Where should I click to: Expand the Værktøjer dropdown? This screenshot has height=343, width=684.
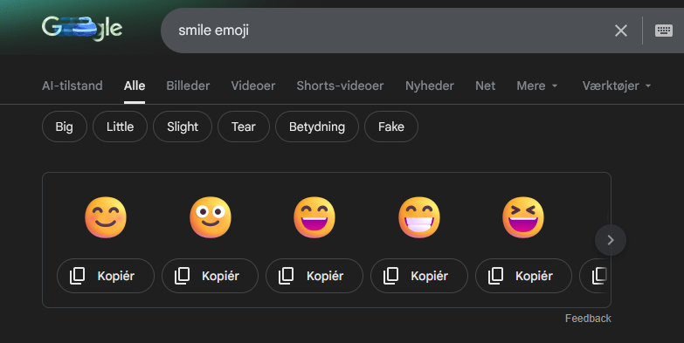point(617,86)
